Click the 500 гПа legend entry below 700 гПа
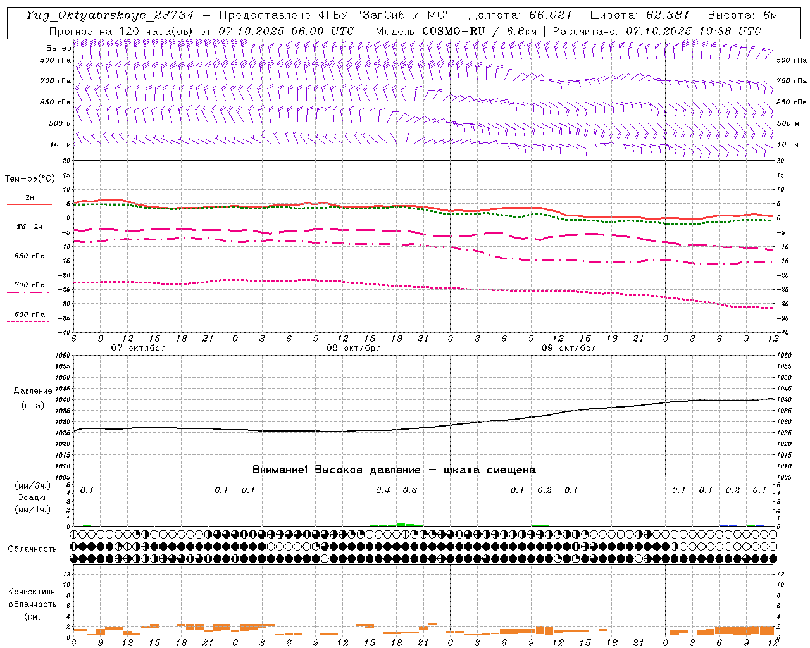The image size is (810, 648). tap(29, 314)
